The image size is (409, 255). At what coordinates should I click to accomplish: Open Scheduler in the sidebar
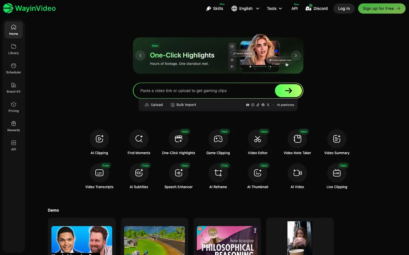pos(14,68)
